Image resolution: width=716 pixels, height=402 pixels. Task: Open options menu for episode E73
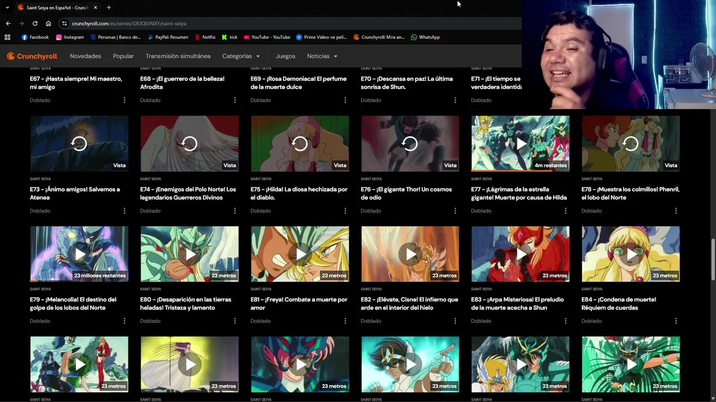124,210
